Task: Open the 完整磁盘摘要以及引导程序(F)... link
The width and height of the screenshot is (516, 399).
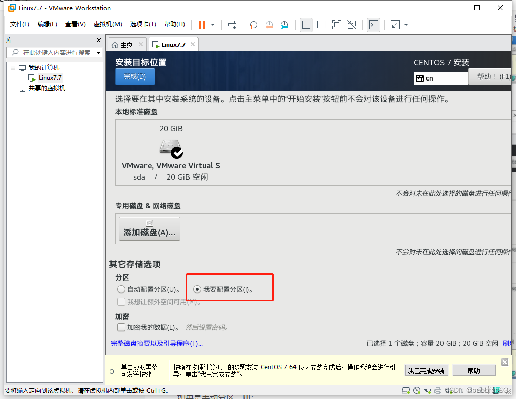Action: (x=157, y=343)
